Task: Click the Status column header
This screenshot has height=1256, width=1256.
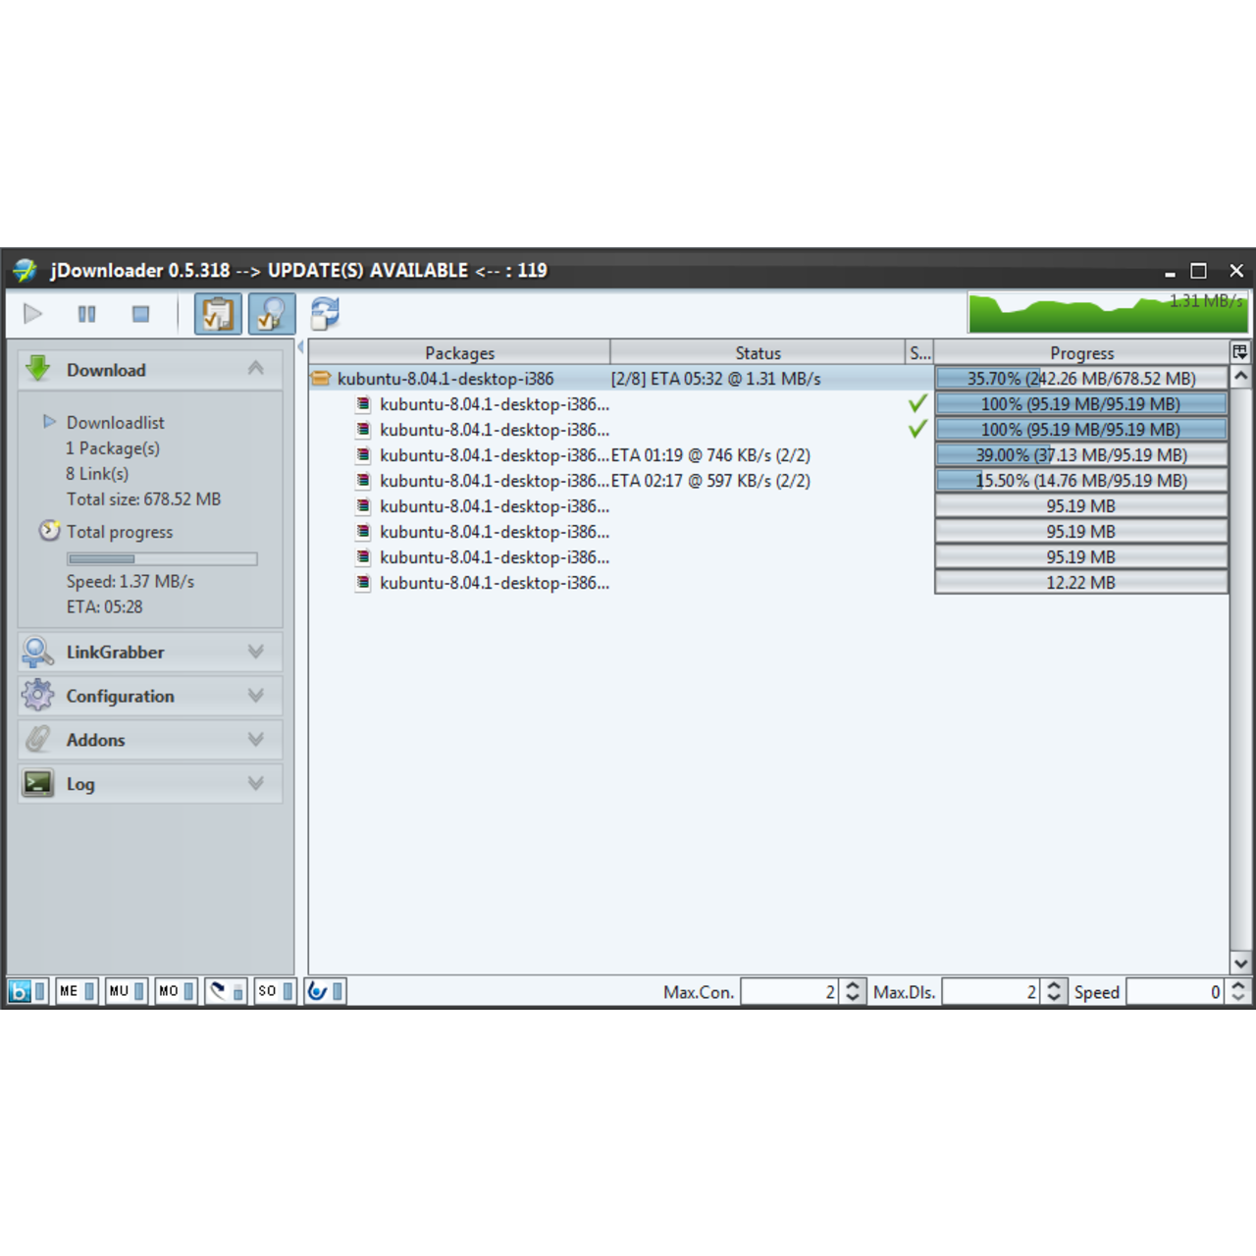Action: coord(757,352)
